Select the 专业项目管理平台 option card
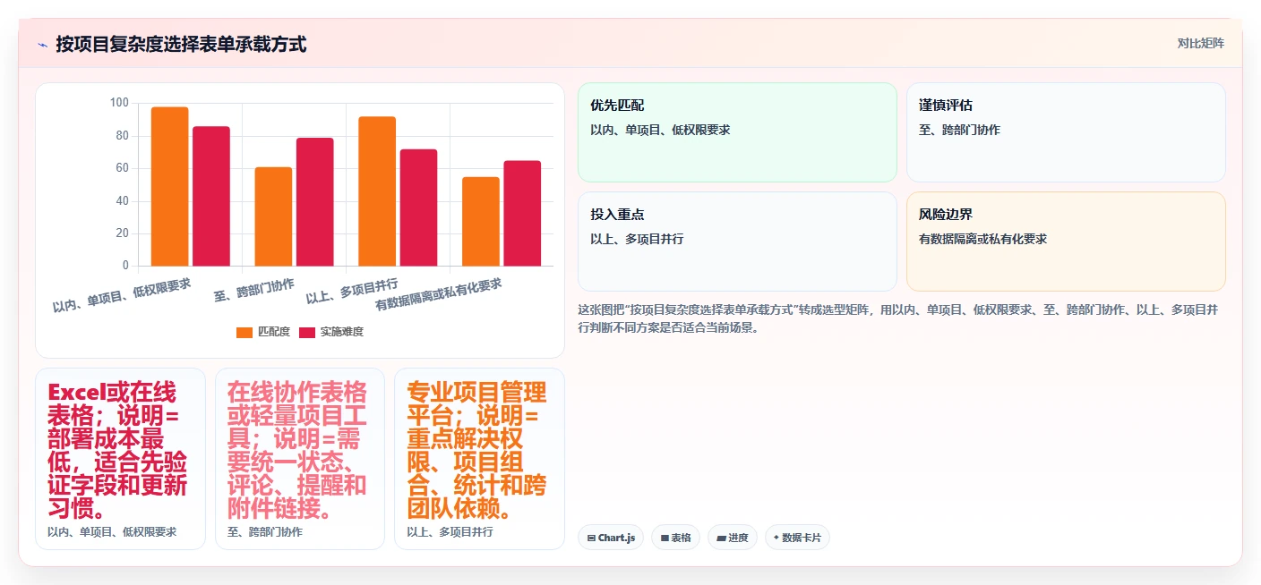Image resolution: width=1261 pixels, height=585 pixels. pyautogui.click(x=479, y=459)
